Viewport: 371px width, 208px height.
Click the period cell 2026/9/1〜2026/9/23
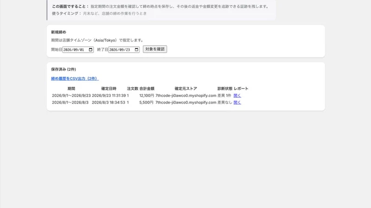71,96
